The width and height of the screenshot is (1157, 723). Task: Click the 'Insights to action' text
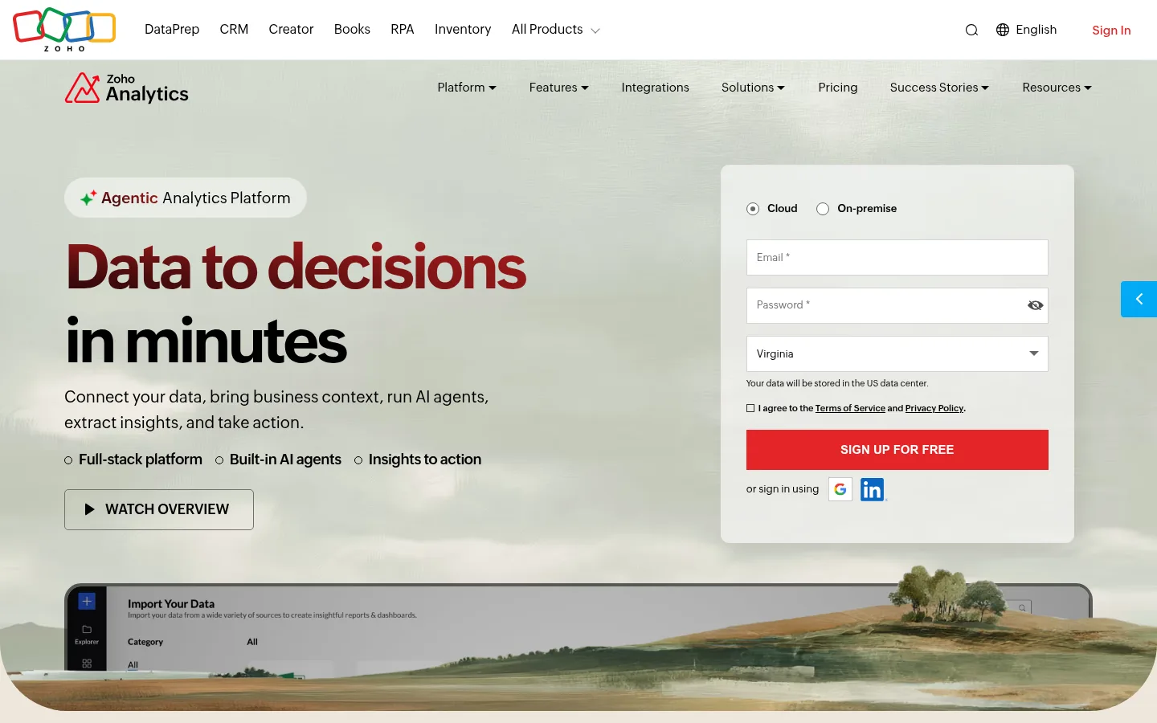(425, 460)
